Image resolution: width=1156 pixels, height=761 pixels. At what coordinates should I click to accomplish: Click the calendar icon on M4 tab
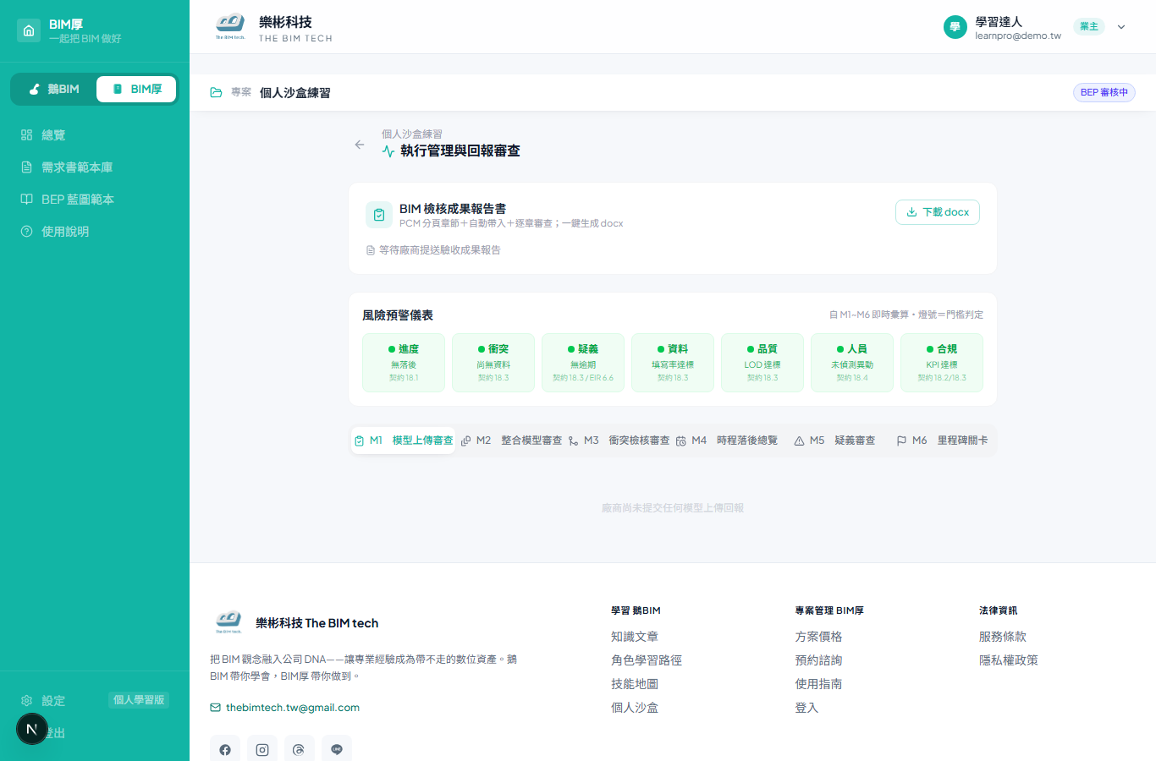(x=681, y=441)
